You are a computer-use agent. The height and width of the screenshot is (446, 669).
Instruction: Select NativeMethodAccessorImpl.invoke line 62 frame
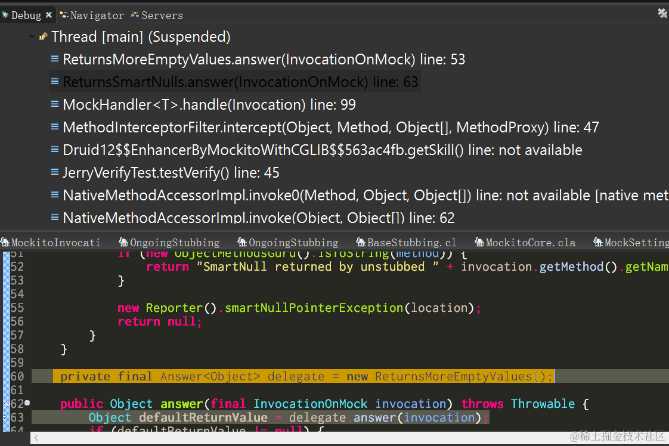pos(259,218)
